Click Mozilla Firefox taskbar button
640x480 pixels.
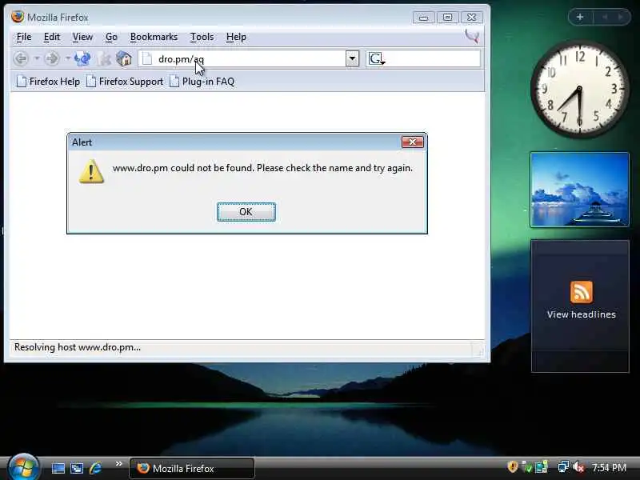(x=192, y=468)
